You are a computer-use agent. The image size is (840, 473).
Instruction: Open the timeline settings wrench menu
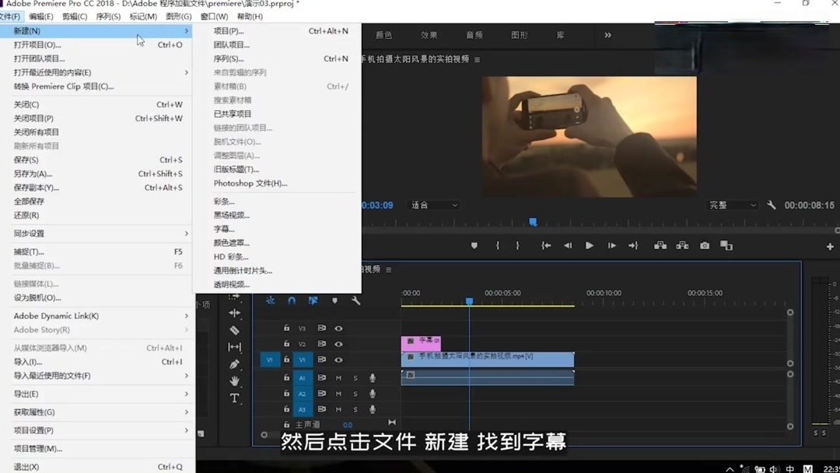[356, 301]
